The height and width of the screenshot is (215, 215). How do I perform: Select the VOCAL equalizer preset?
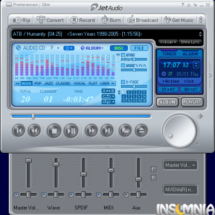[x=80, y=83]
